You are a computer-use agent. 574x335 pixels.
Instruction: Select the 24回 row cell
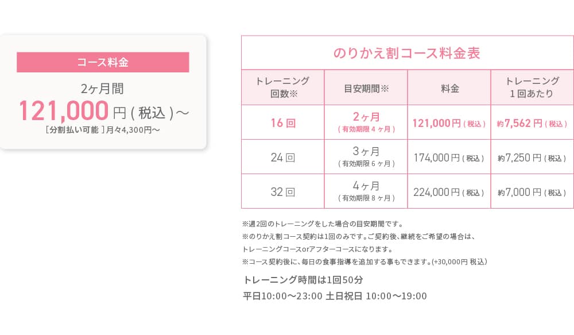pos(282,157)
